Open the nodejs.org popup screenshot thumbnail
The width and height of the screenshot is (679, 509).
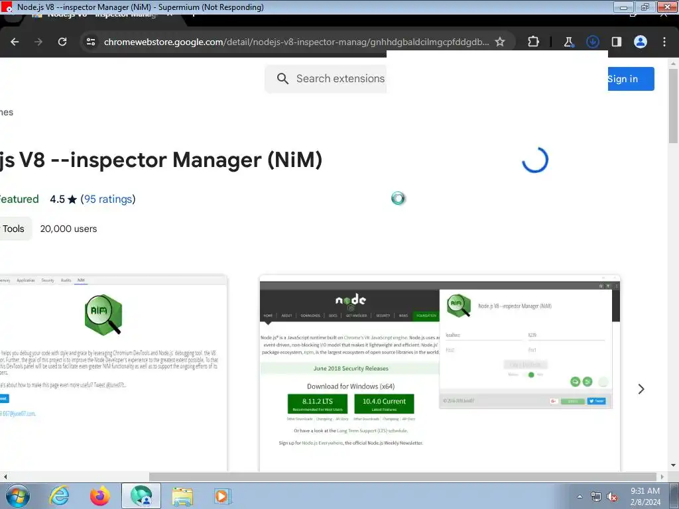coord(440,373)
